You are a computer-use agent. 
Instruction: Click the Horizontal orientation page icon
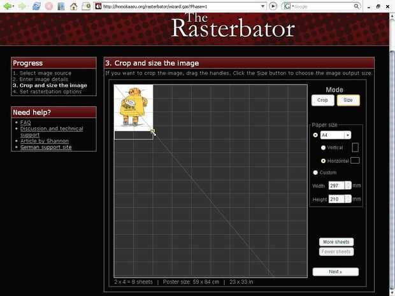[355, 160]
